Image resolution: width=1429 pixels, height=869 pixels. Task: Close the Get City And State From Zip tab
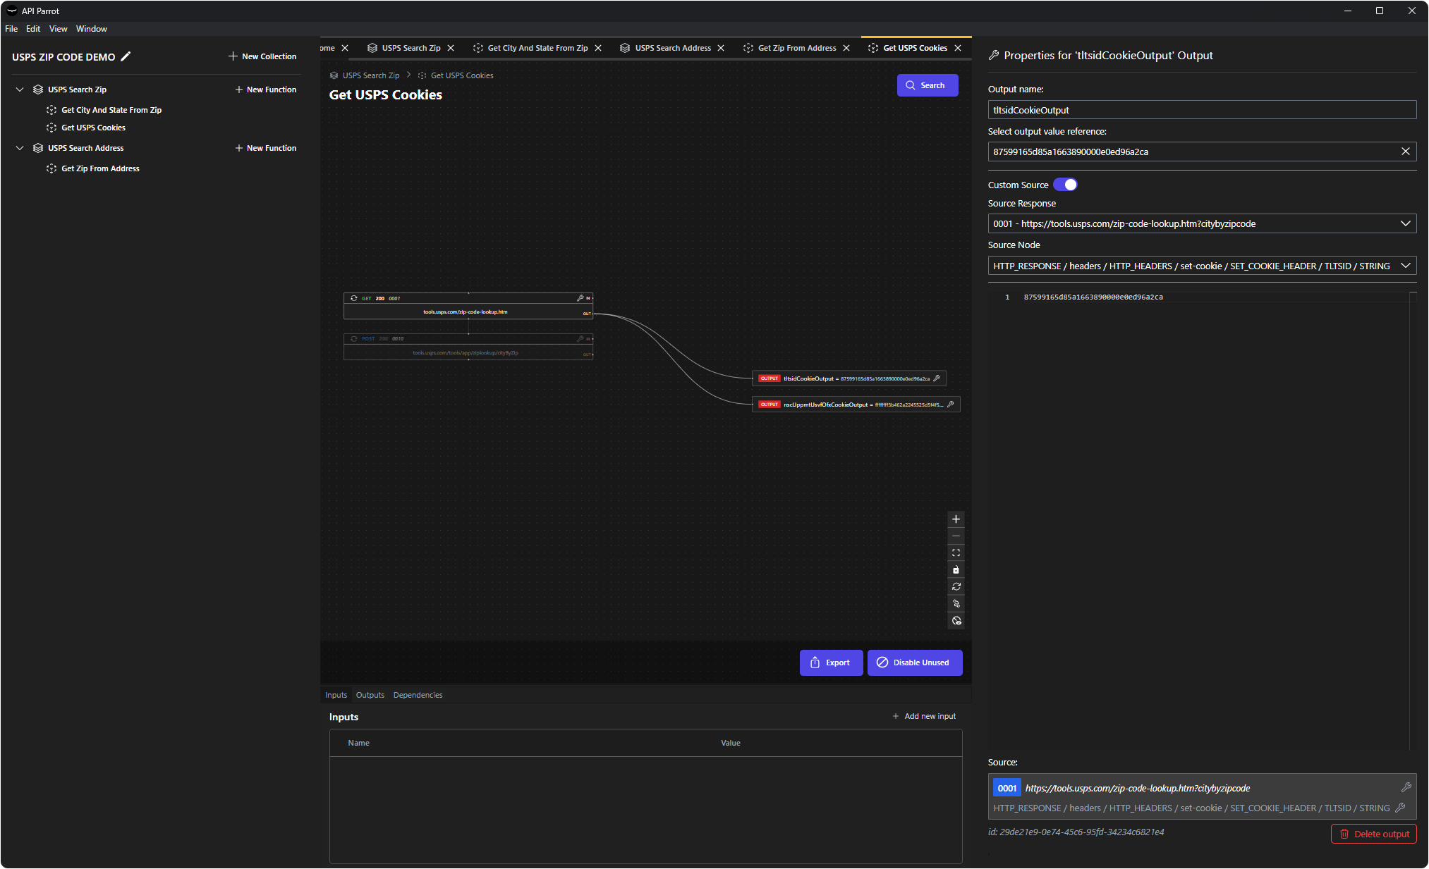598,48
